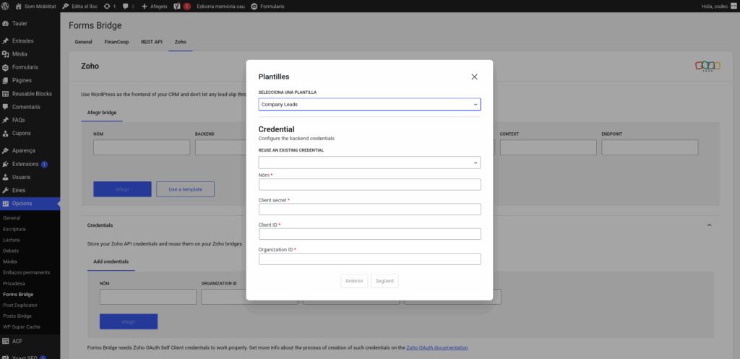Open the comments bubble icon in admin bar
Image resolution: width=740 pixels, height=359 pixels.
pos(125,7)
